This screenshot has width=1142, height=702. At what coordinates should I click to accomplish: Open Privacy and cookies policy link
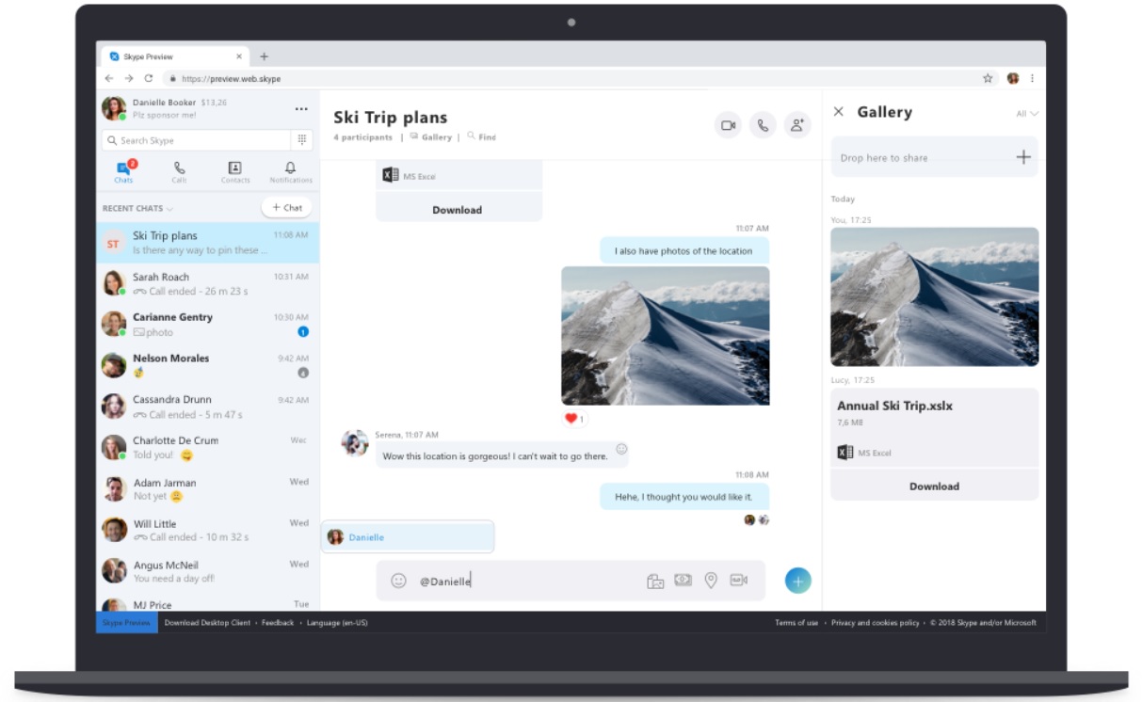point(875,623)
